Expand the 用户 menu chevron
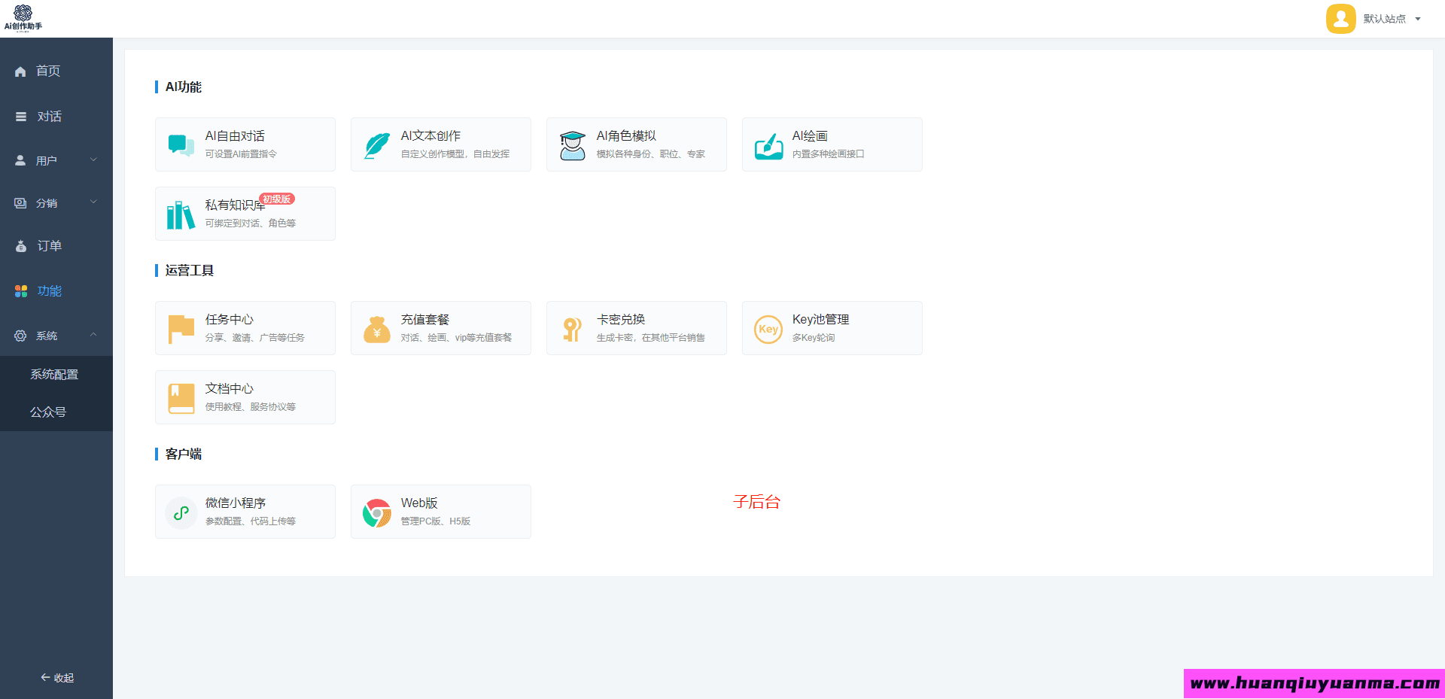This screenshot has height=699, width=1445. click(x=94, y=160)
